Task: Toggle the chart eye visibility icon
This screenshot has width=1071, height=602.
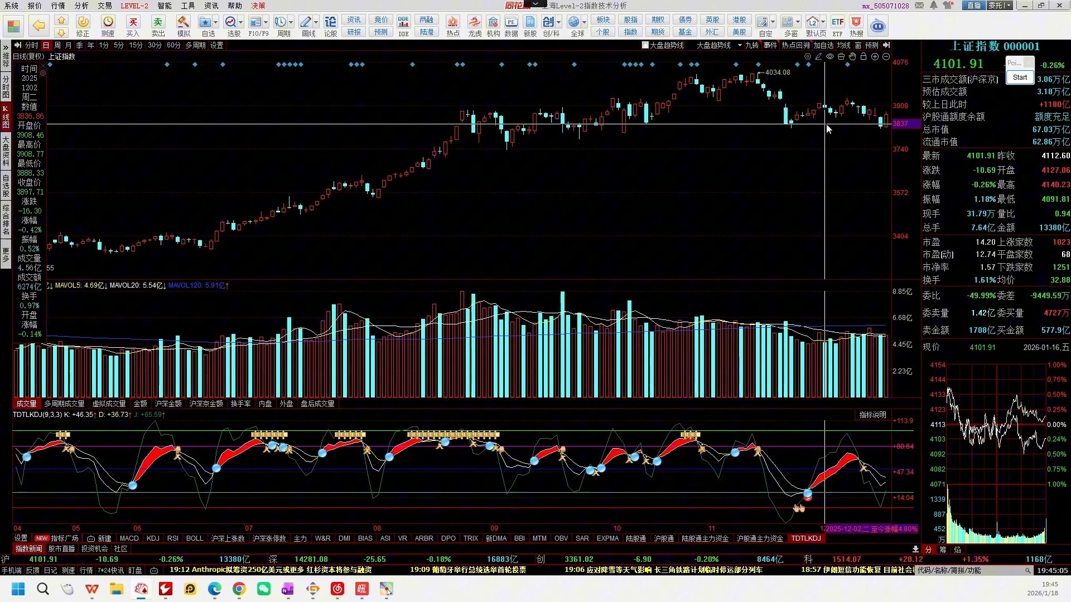Action: coord(830,57)
